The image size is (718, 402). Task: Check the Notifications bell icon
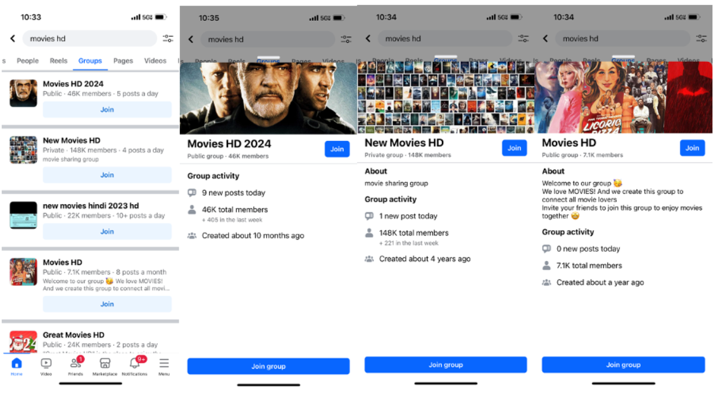[134, 363]
